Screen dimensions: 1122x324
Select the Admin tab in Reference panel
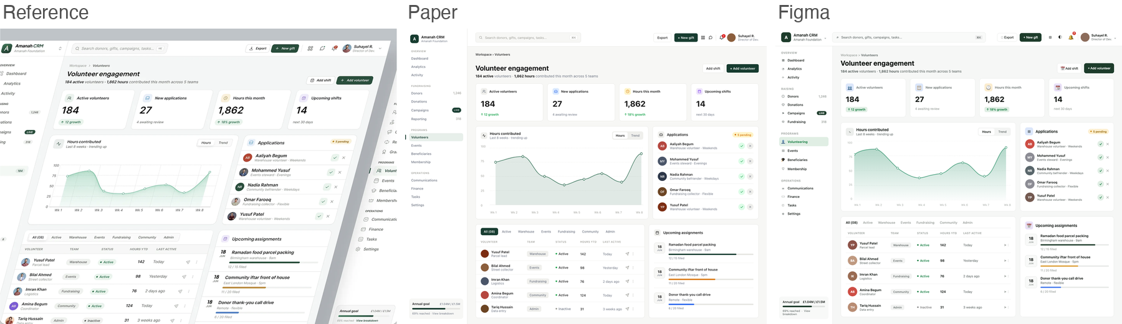pyautogui.click(x=169, y=237)
